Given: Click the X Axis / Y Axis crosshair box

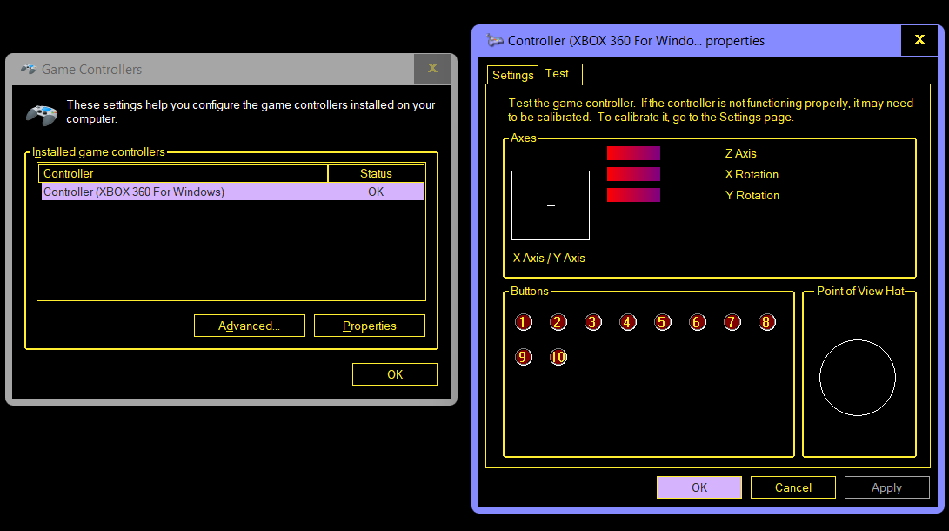Looking at the screenshot, I should pyautogui.click(x=551, y=205).
